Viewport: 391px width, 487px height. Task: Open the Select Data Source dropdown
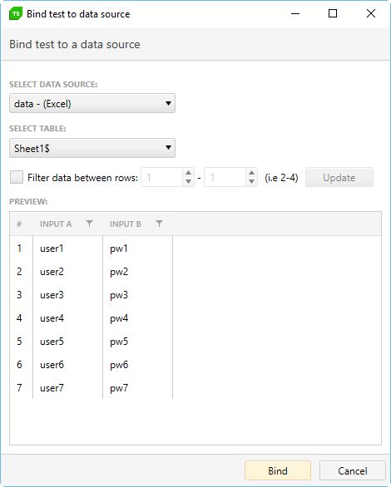click(x=92, y=103)
